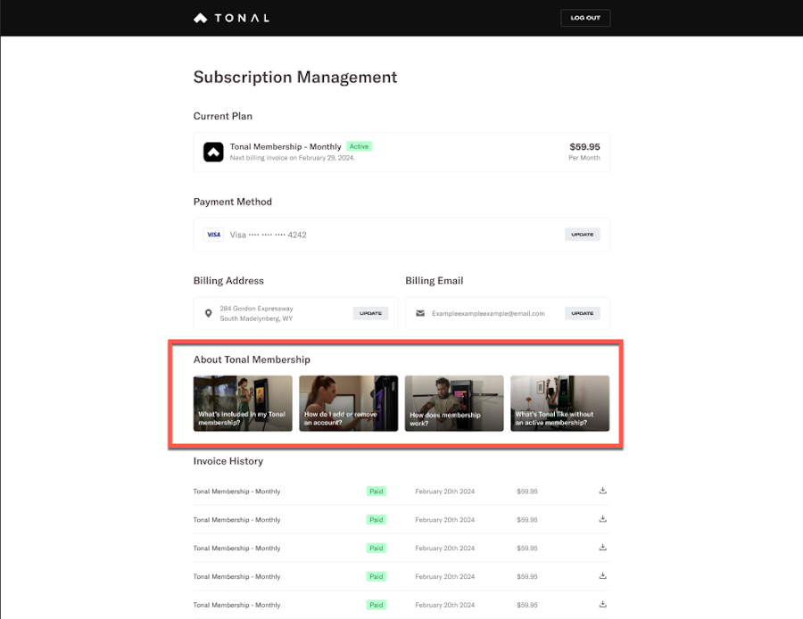Open "What's included in my Tonal membership?" card
Viewport: 803px width, 619px height.
pyautogui.click(x=243, y=403)
